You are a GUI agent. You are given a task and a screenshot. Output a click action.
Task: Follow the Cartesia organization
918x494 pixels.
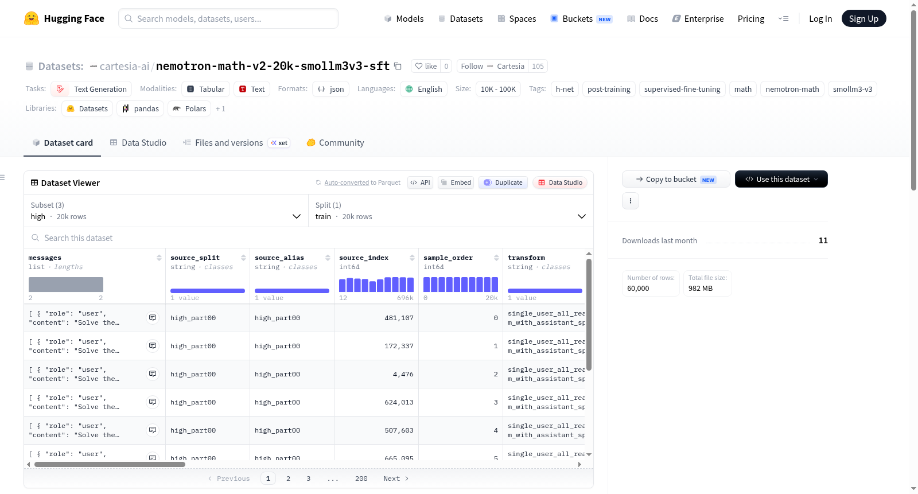492,66
